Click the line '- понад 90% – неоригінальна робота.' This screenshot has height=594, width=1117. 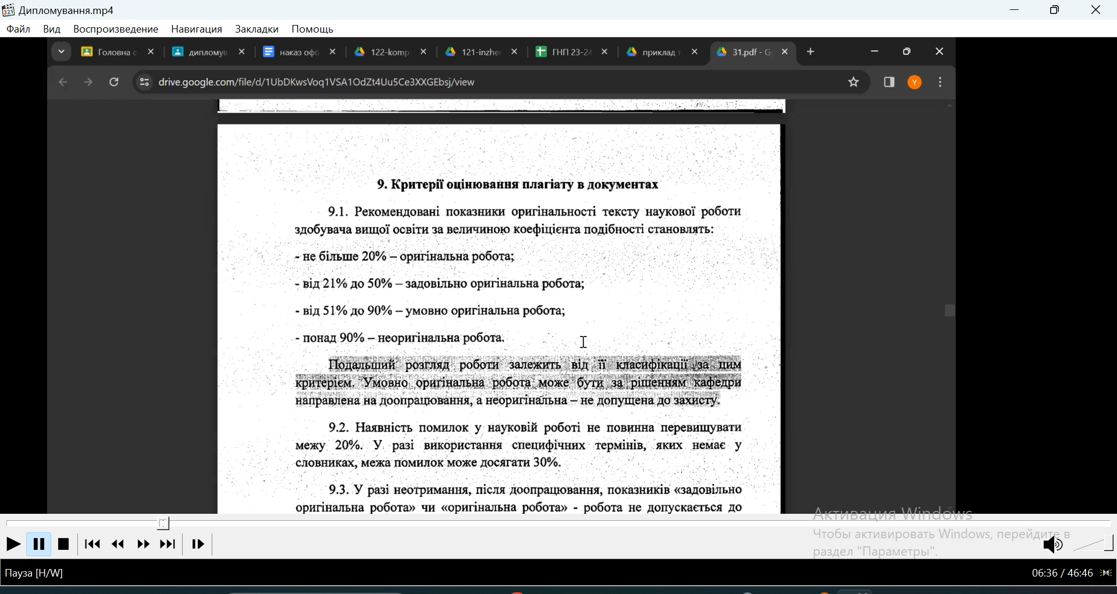pos(400,338)
